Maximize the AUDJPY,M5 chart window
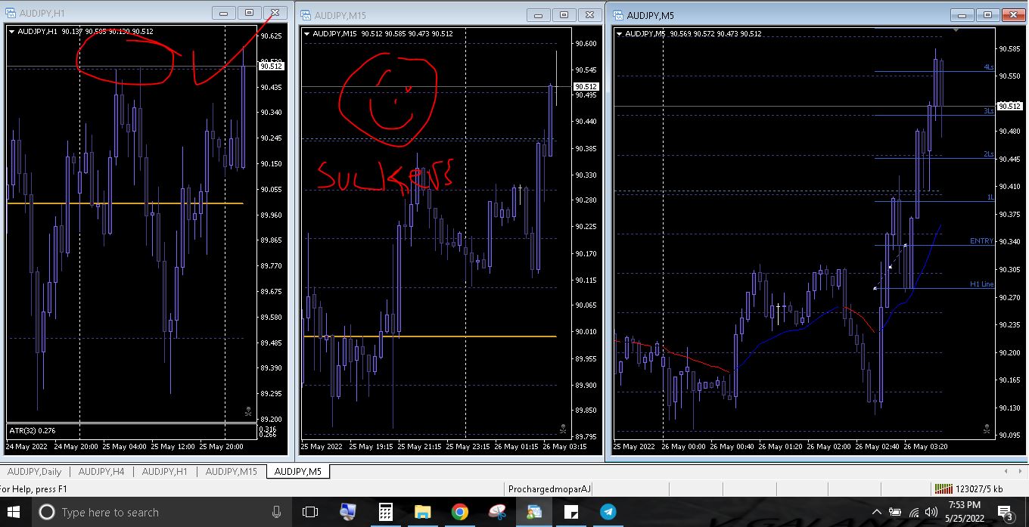Screen dimensions: 1029x527 (x=987, y=15)
